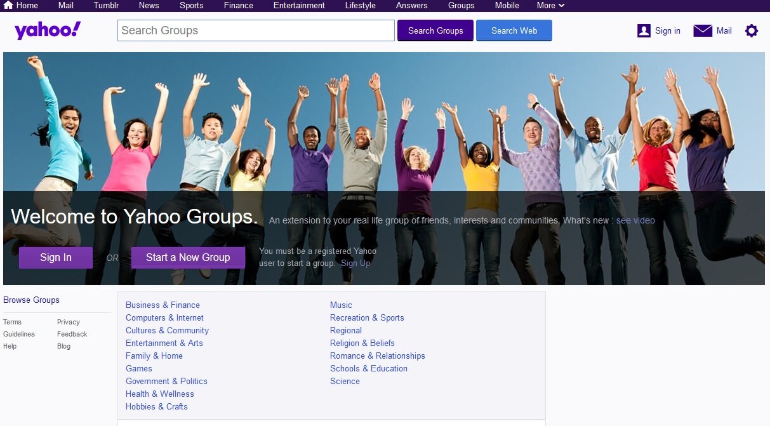770x426 pixels.
Task: Expand the More dropdown menu
Action: [x=550, y=5]
